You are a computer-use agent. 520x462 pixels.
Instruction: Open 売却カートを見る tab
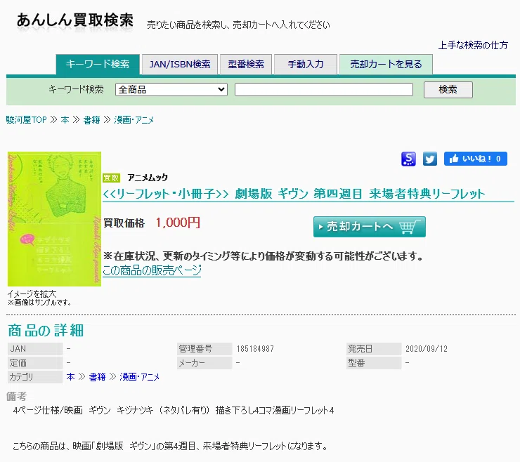tap(386, 65)
